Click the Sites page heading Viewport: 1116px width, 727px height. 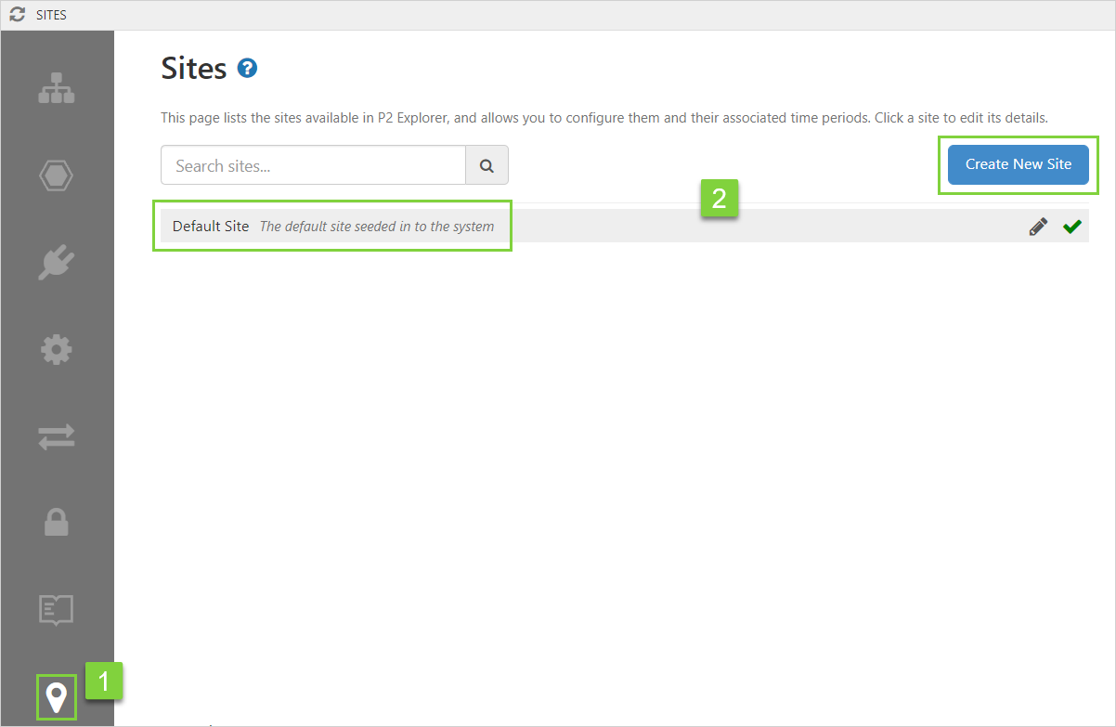click(194, 68)
